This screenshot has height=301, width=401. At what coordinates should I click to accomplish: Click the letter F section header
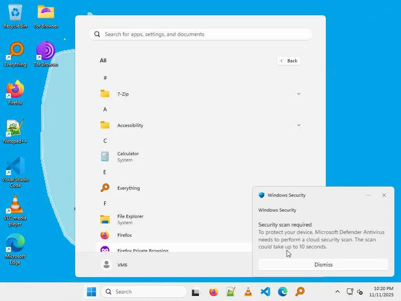(x=105, y=203)
